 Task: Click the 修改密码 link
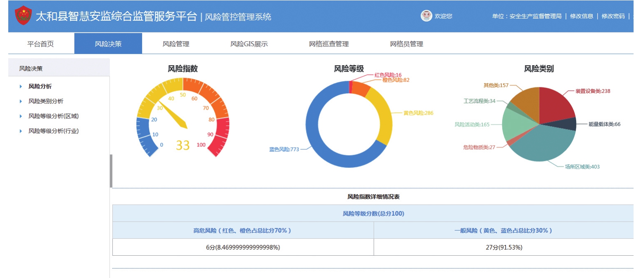[613, 16]
